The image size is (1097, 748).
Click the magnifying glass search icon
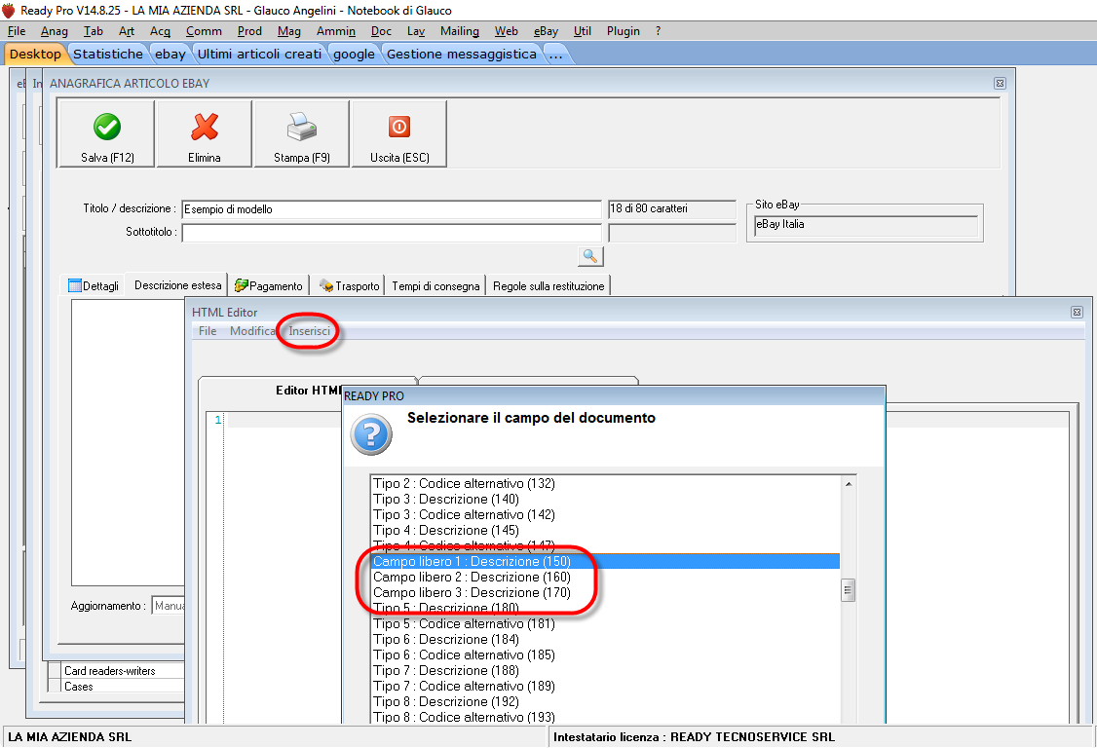coord(590,256)
